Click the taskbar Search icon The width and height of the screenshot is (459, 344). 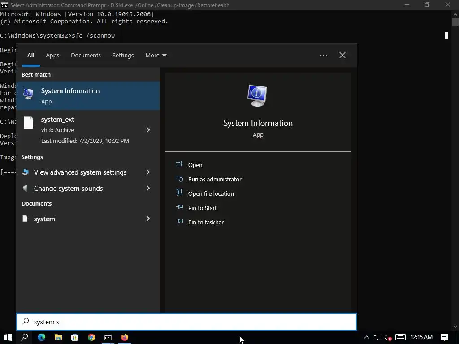24,337
